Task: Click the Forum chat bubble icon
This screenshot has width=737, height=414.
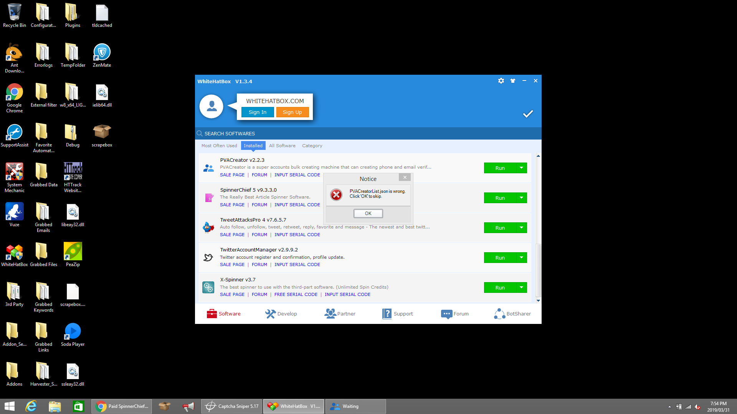Action: pyautogui.click(x=446, y=314)
